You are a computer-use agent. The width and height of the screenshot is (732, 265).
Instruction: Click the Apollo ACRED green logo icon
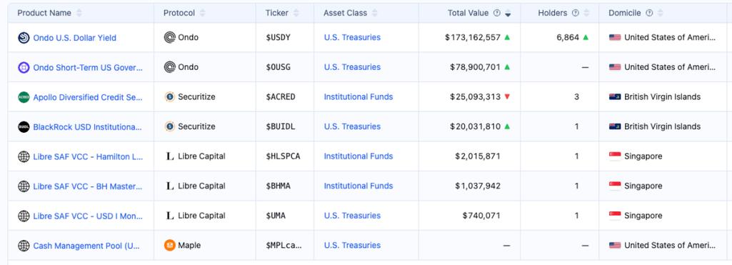(x=24, y=97)
